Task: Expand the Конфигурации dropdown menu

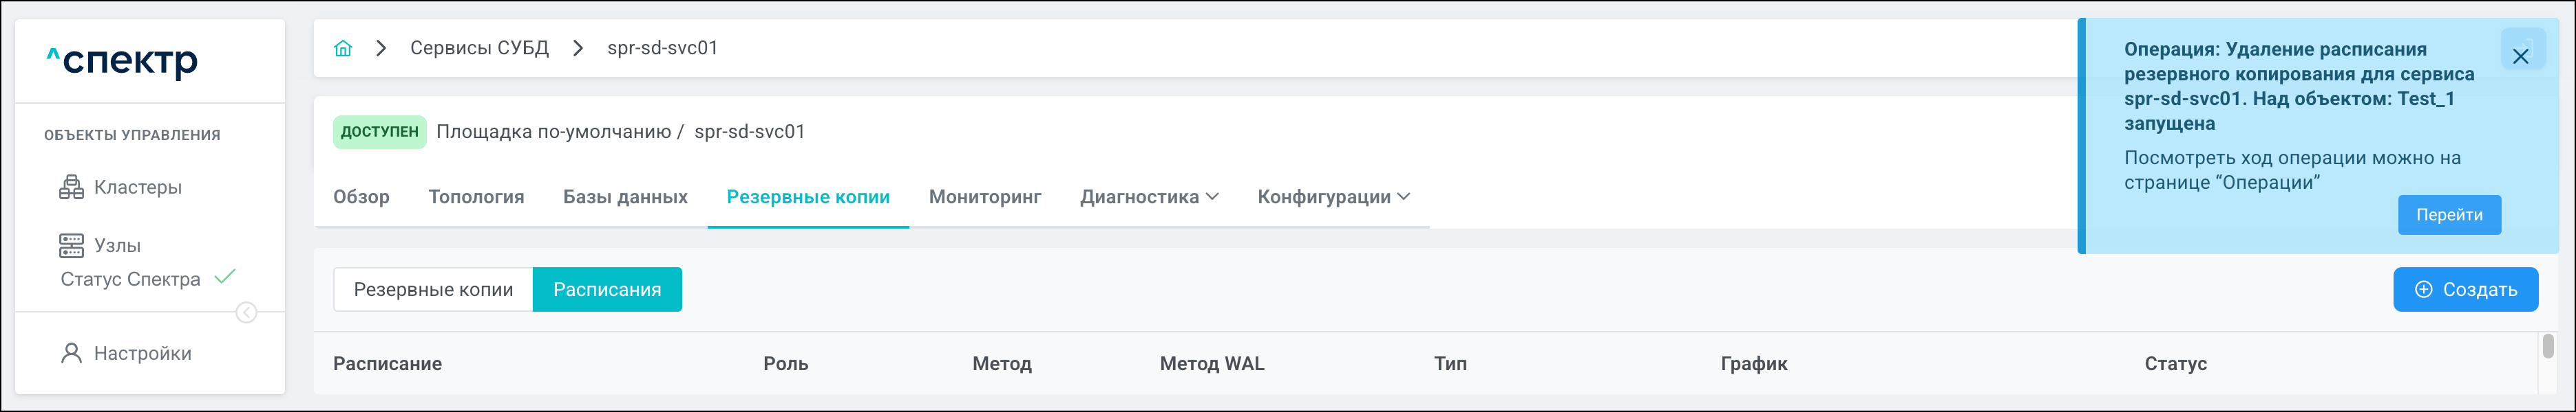Action: [1333, 198]
